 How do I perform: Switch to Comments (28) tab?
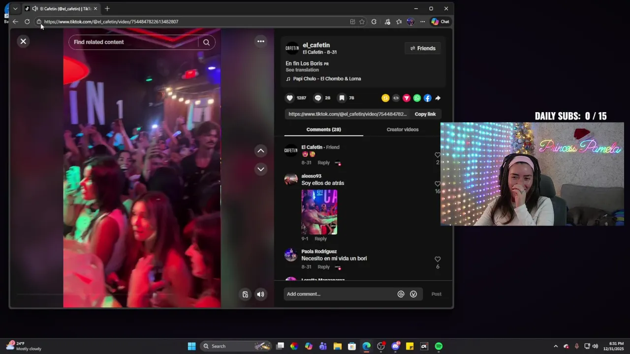(x=323, y=129)
